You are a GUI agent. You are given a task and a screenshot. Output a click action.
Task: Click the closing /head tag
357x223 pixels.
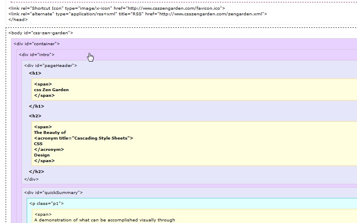[x=18, y=19]
